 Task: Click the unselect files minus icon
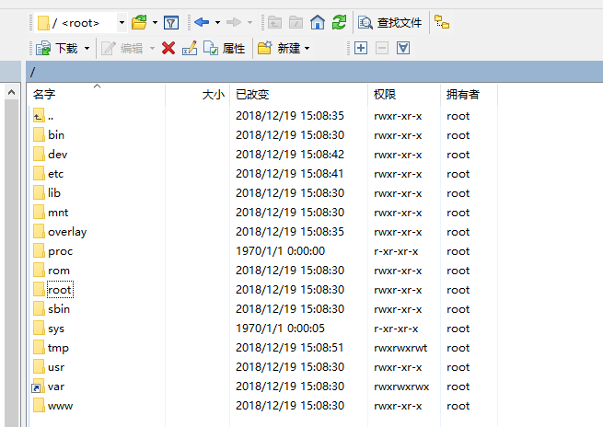382,48
